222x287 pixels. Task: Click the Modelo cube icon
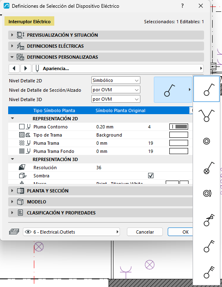coord(20,202)
